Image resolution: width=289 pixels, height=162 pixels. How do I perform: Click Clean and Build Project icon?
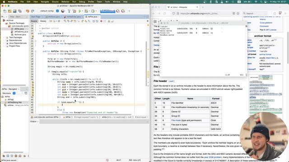pyautogui.click(x=74, y=11)
